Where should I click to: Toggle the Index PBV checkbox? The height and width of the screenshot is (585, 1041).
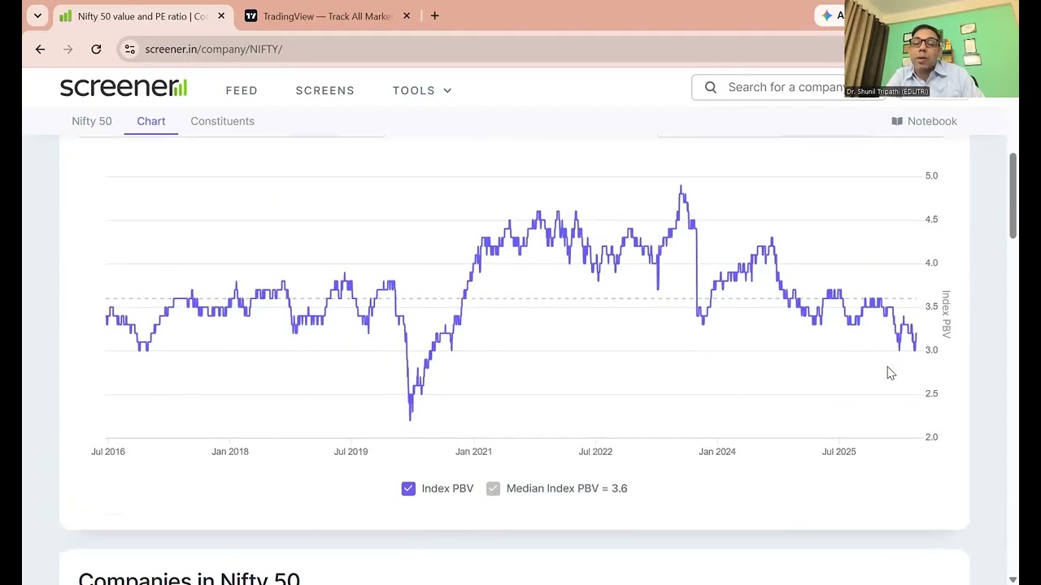(408, 488)
